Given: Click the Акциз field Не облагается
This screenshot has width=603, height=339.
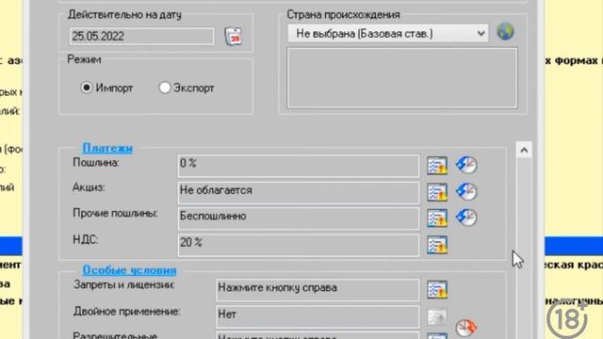Looking at the screenshot, I should [299, 192].
